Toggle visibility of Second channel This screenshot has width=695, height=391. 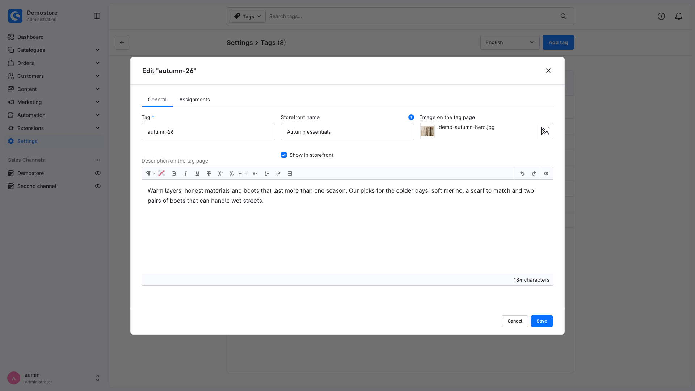(x=98, y=186)
